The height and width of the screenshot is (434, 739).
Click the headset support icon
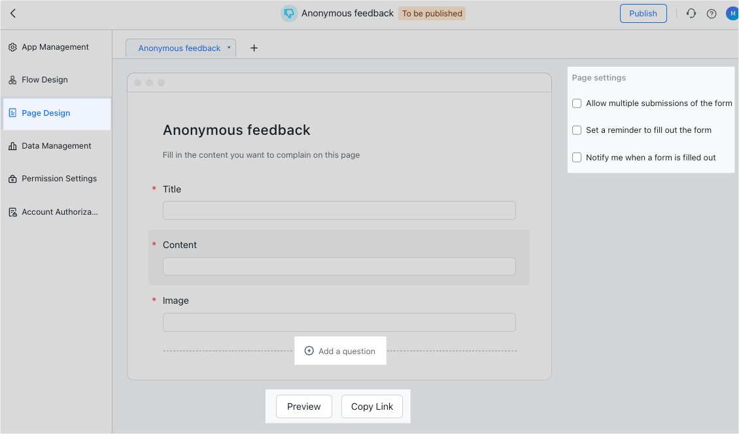coord(691,13)
